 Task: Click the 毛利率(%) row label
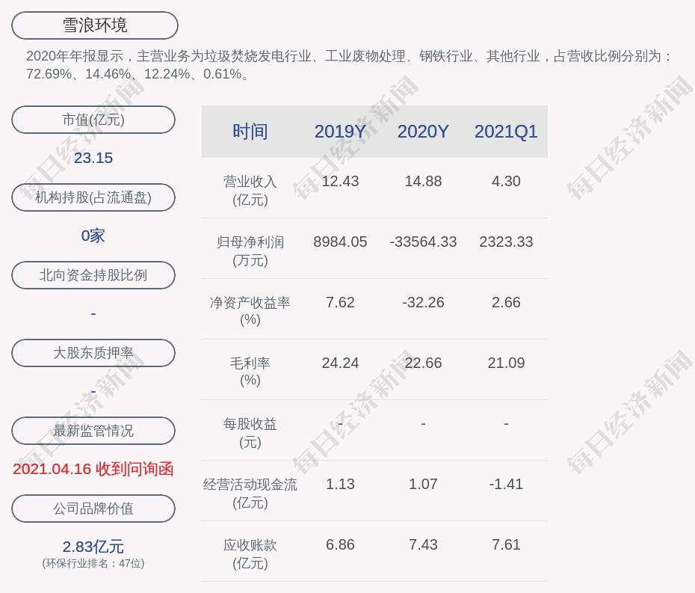tap(250, 372)
